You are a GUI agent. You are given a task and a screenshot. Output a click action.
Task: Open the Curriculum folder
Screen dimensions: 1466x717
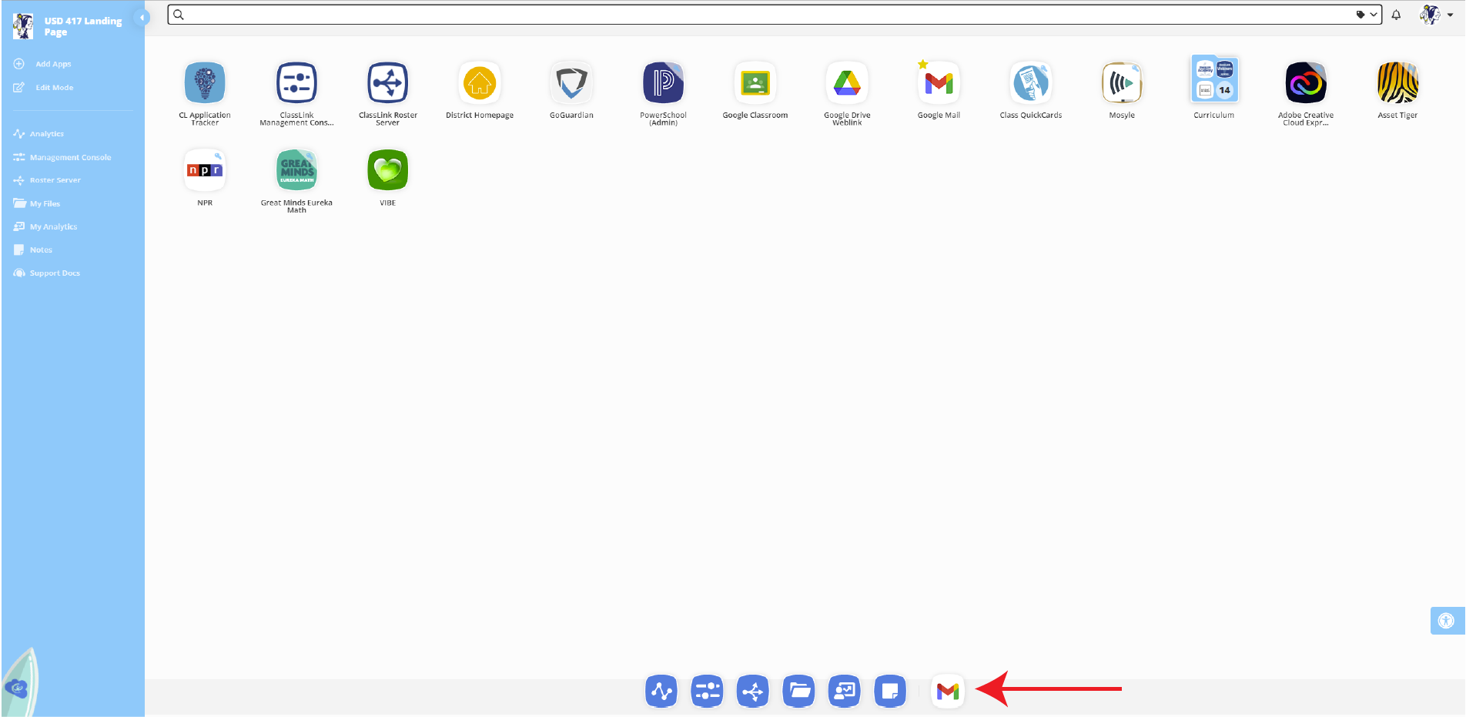1214,79
